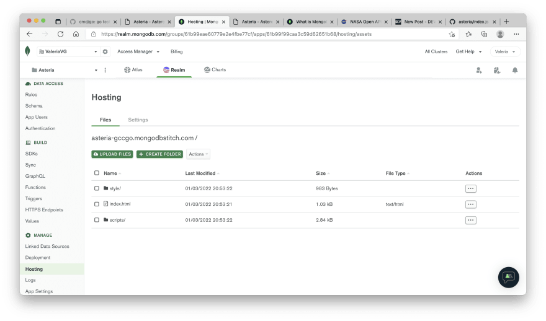Open App Users in sidebar

[x=36, y=117]
